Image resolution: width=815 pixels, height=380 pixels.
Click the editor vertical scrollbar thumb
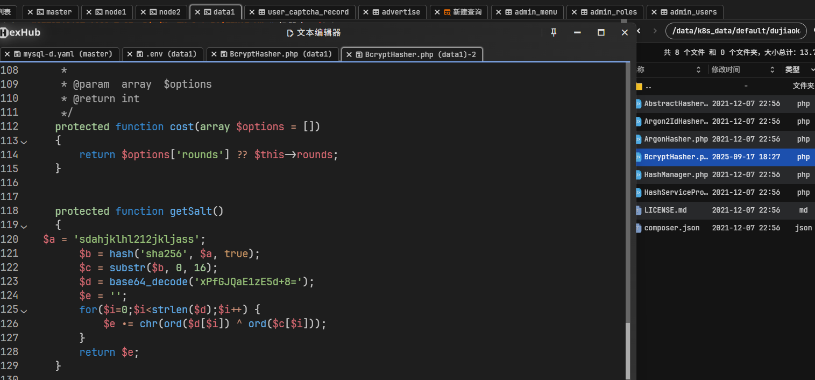pyautogui.click(x=628, y=350)
